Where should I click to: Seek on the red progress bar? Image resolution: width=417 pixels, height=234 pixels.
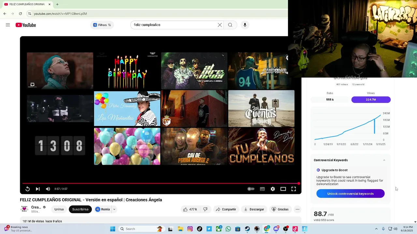160,184
